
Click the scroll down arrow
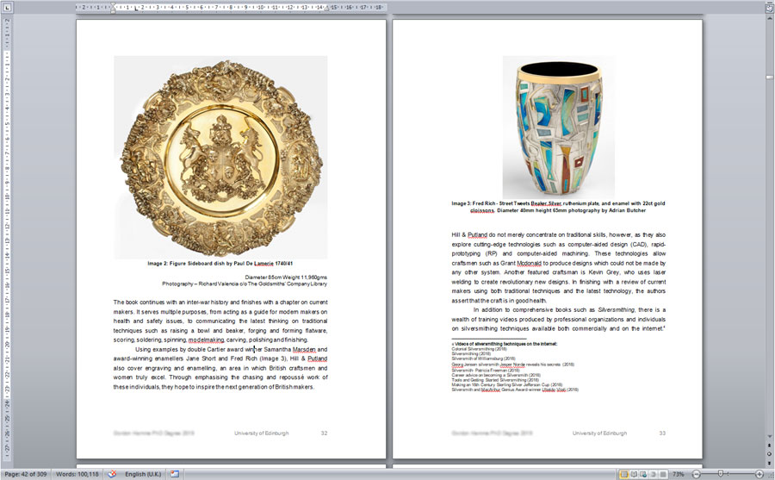point(770,436)
